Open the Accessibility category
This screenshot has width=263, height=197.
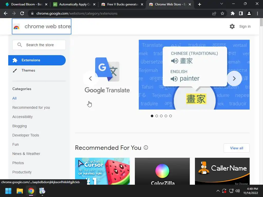(x=23, y=117)
